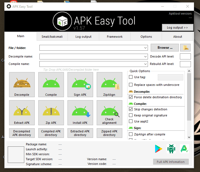This screenshot has width=200, height=172.
Task: Click the Extract APK icon button
Action: point(22,113)
